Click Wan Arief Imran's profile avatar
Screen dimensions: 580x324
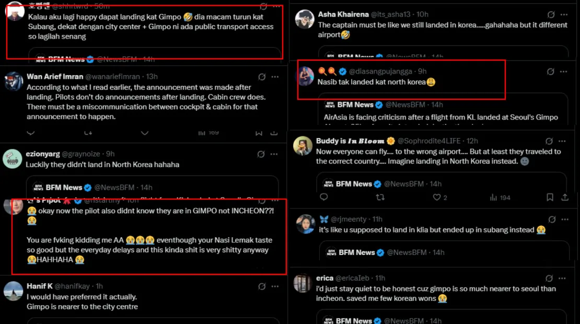pyautogui.click(x=13, y=81)
